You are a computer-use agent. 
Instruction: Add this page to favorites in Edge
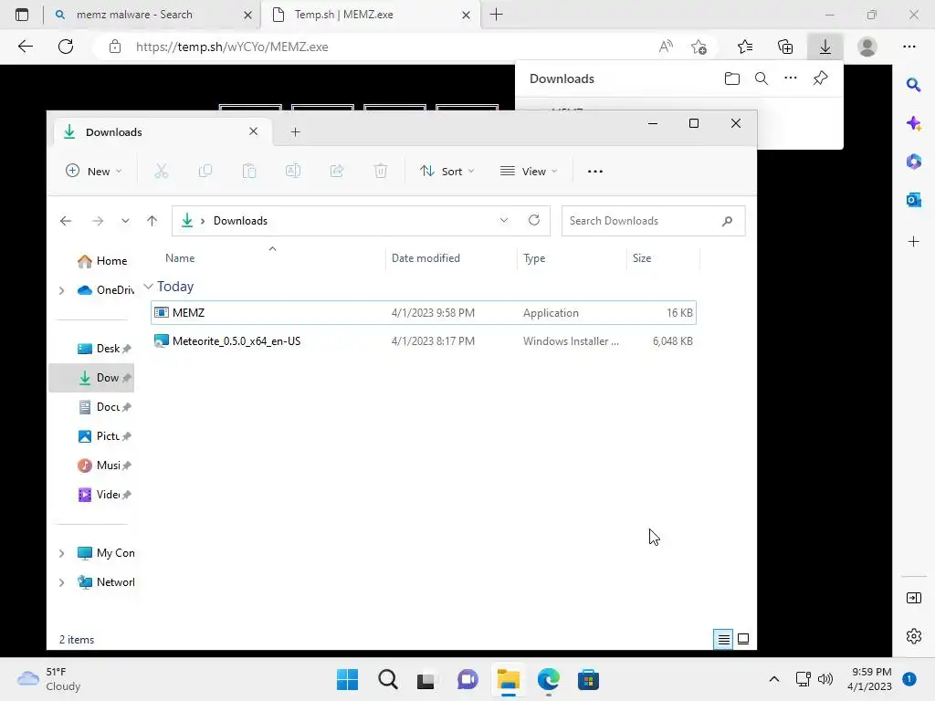(x=699, y=47)
